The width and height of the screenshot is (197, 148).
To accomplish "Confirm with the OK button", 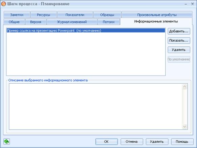I will coord(106,142).
